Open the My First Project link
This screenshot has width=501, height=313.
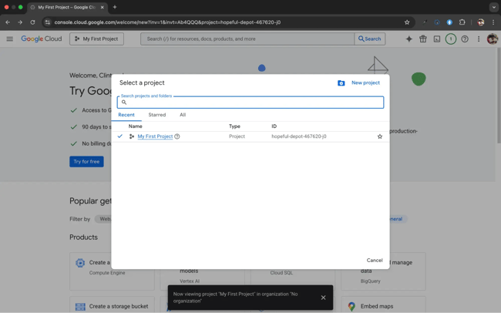pyautogui.click(x=155, y=136)
